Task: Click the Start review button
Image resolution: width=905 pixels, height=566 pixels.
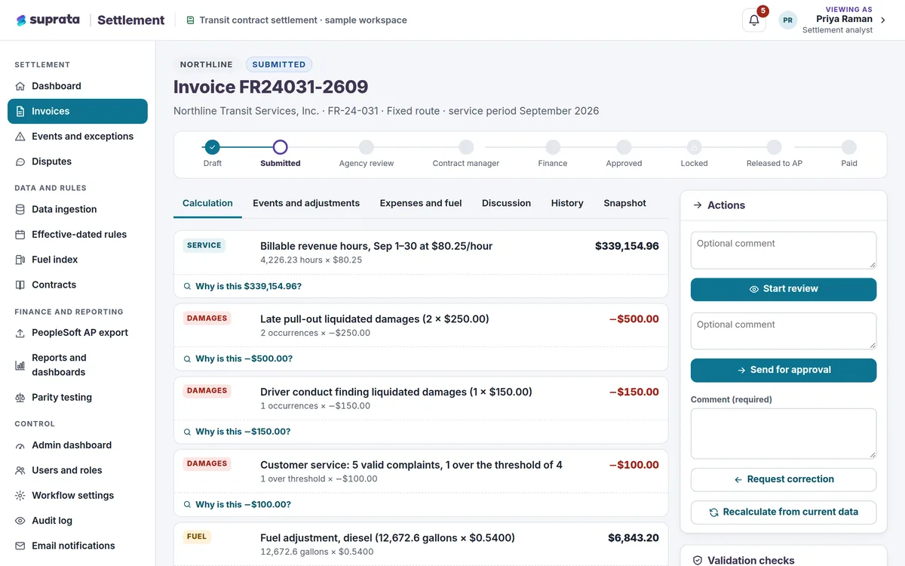Action: 784,289
